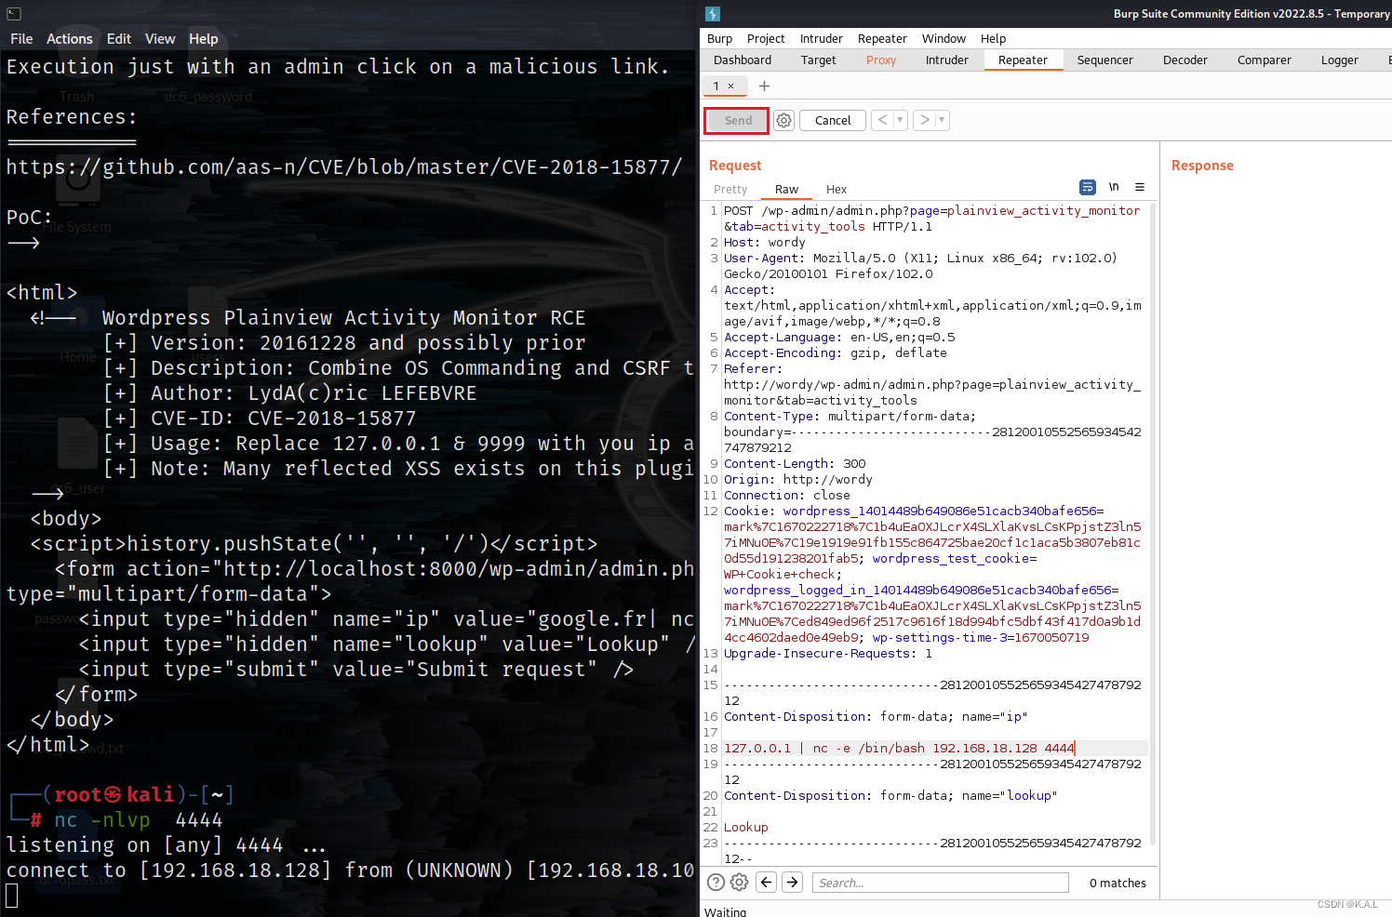This screenshot has width=1392, height=917.
Task: Open search settings gear beside search bar
Action: point(740,883)
